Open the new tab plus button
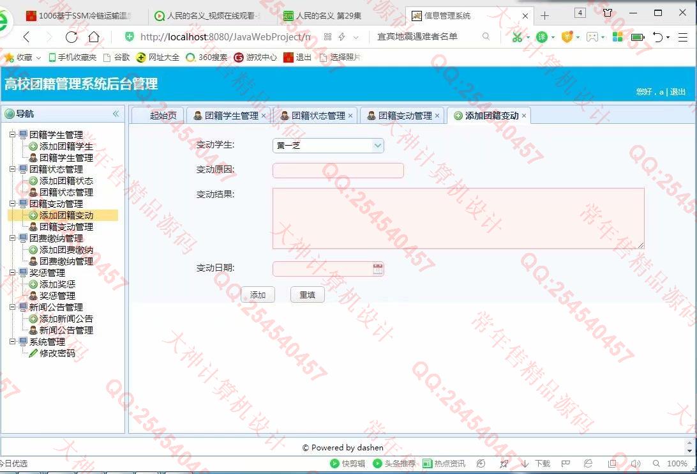 click(544, 16)
